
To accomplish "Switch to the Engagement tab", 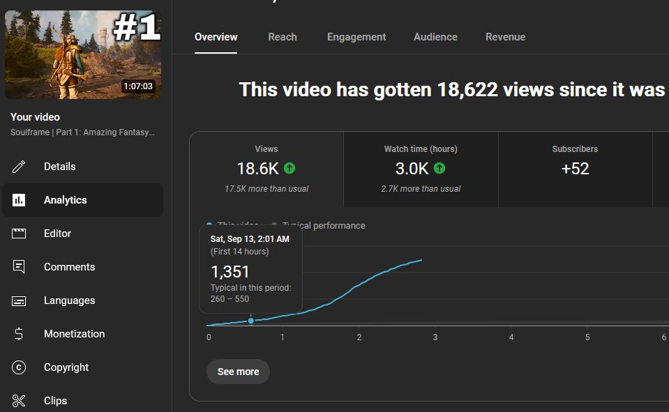I will pos(356,37).
